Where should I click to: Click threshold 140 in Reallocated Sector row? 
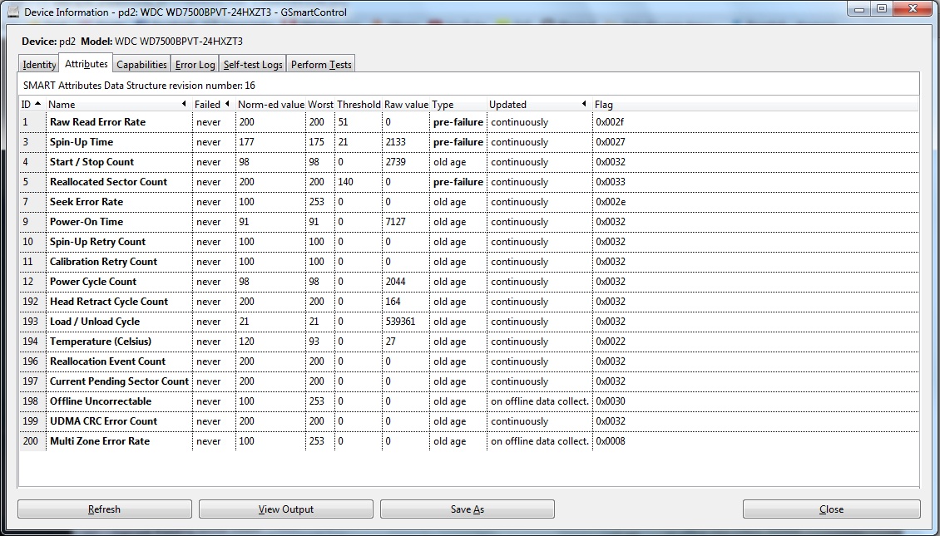344,182
